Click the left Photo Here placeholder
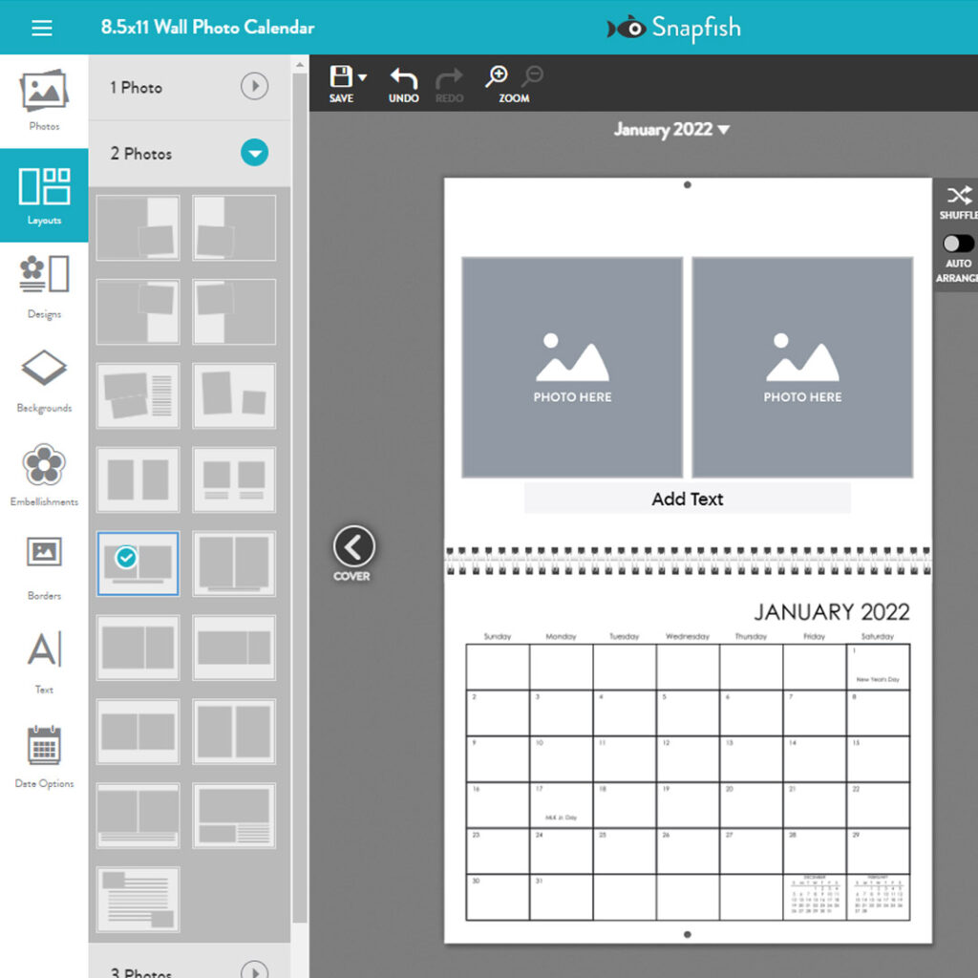Viewport: 978px width, 978px height. [x=572, y=368]
